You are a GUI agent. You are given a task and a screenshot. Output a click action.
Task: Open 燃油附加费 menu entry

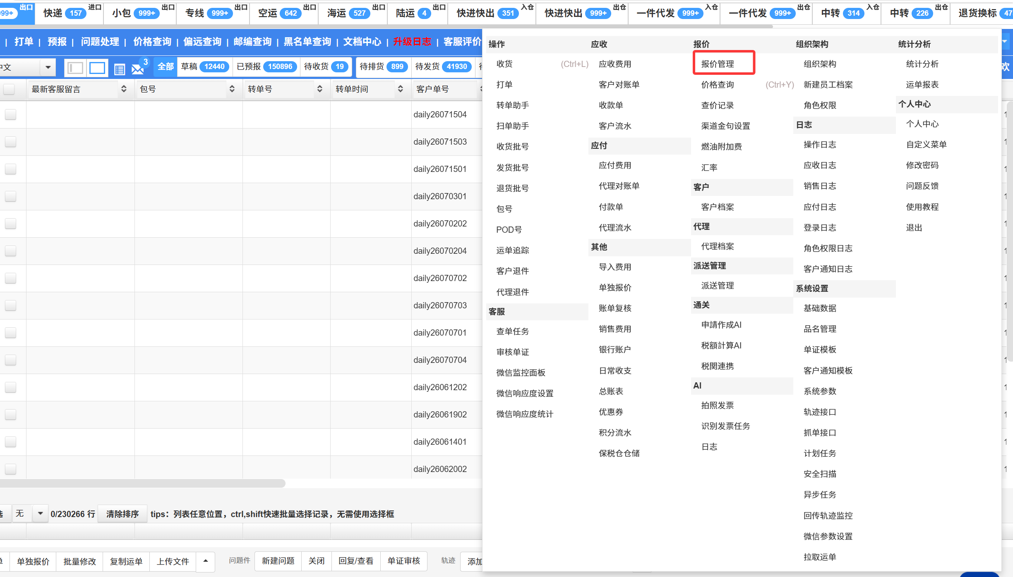pyautogui.click(x=721, y=147)
